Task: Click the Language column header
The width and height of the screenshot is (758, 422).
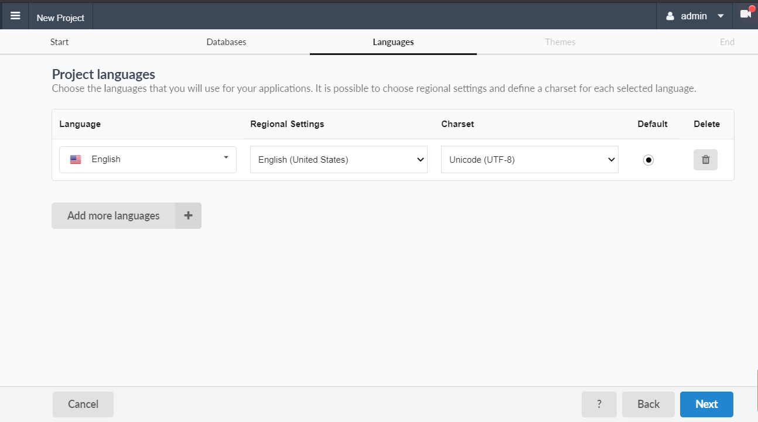Action: tap(80, 124)
